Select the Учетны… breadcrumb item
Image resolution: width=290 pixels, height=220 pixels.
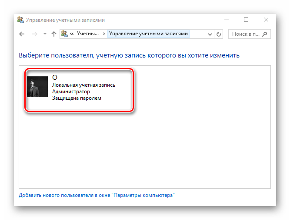tap(87, 34)
